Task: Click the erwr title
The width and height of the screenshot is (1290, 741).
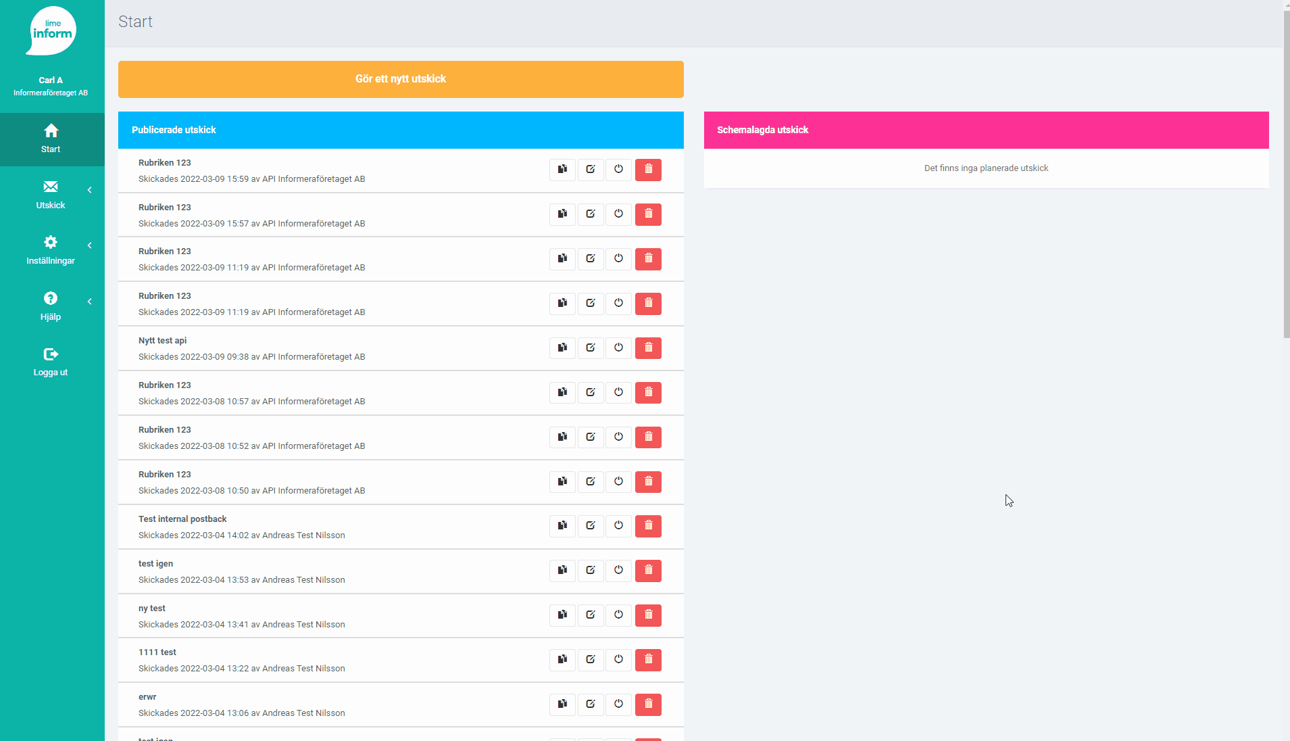Action: tap(147, 697)
